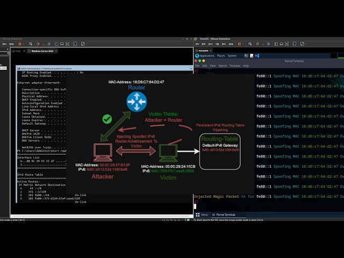The width and height of the screenshot is (344, 258).
Task: Launch terminal from Parrot top panel icon
Action: point(246,56)
